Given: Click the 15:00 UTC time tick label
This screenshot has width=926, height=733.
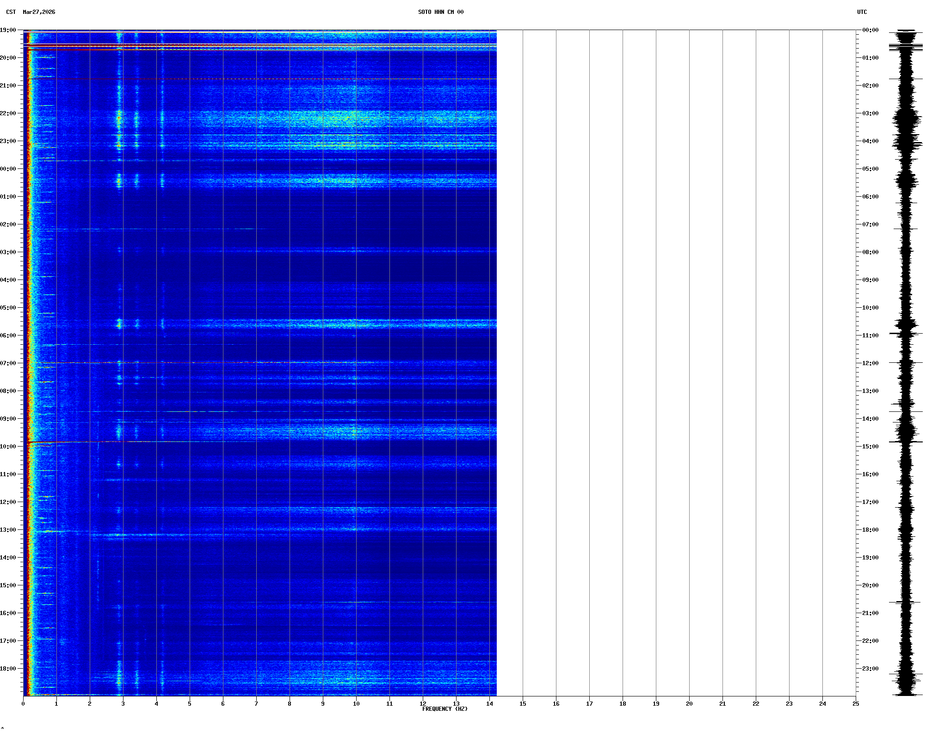Looking at the screenshot, I should pyautogui.click(x=870, y=447).
